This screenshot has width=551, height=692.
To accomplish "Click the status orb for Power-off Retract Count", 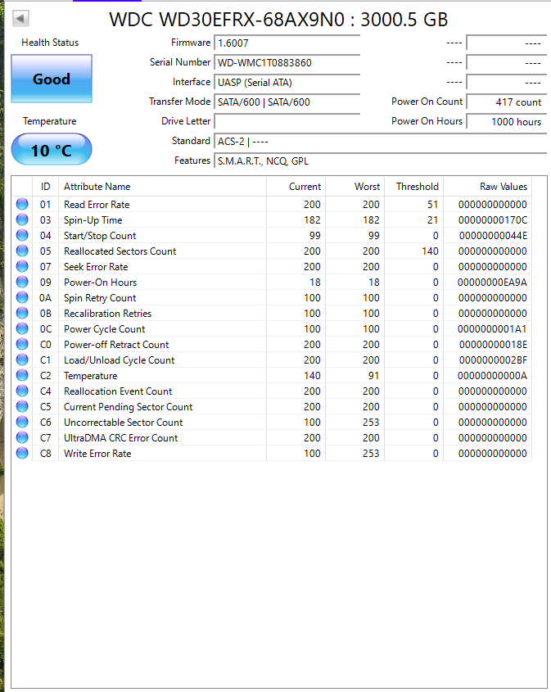I will [x=22, y=344].
